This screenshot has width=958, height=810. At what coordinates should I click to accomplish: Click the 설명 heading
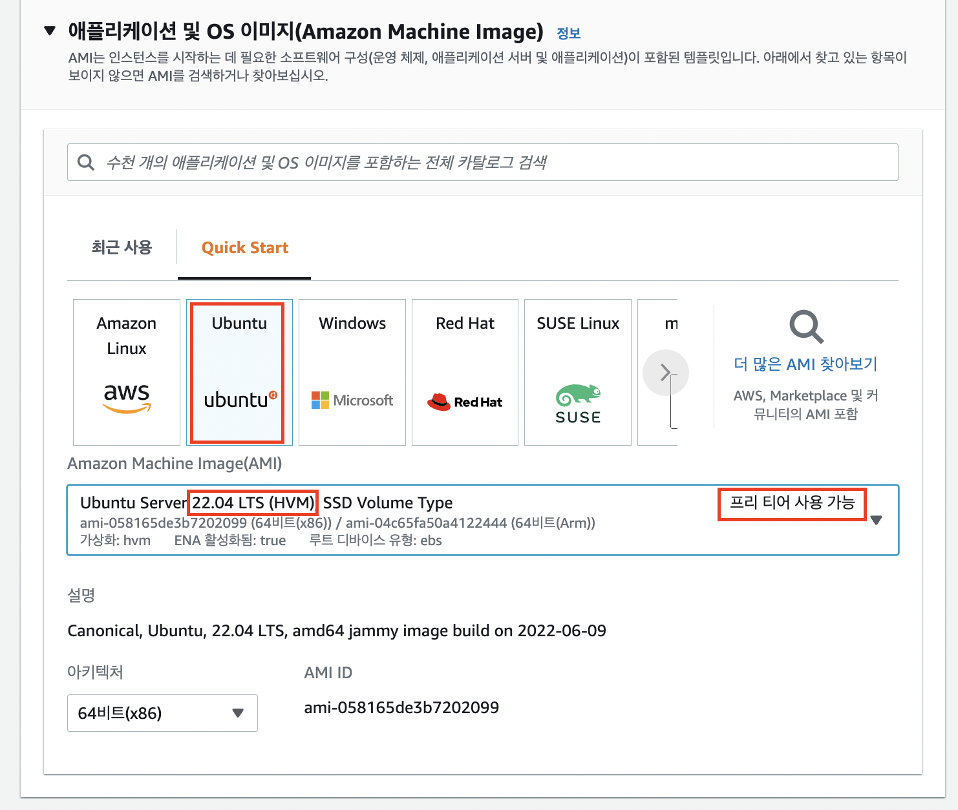(81, 595)
